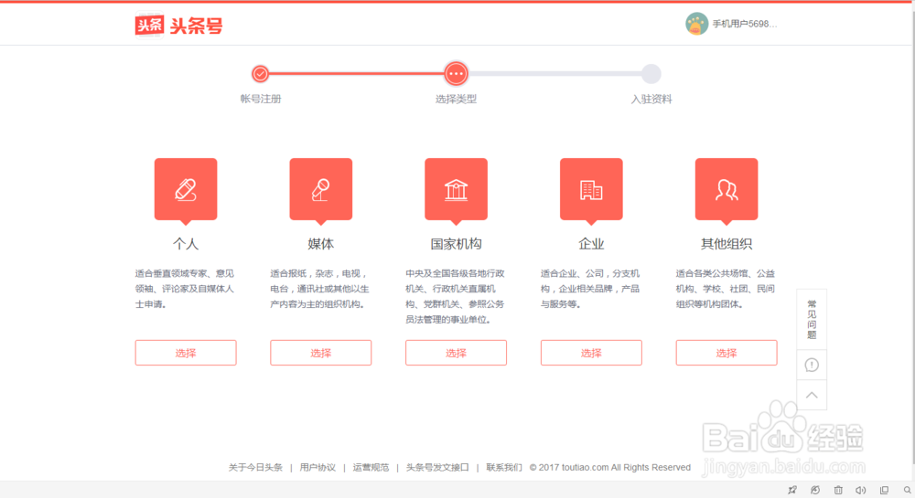Click the user avatar in the header
Viewport: 915px width, 498px height.
tap(696, 24)
